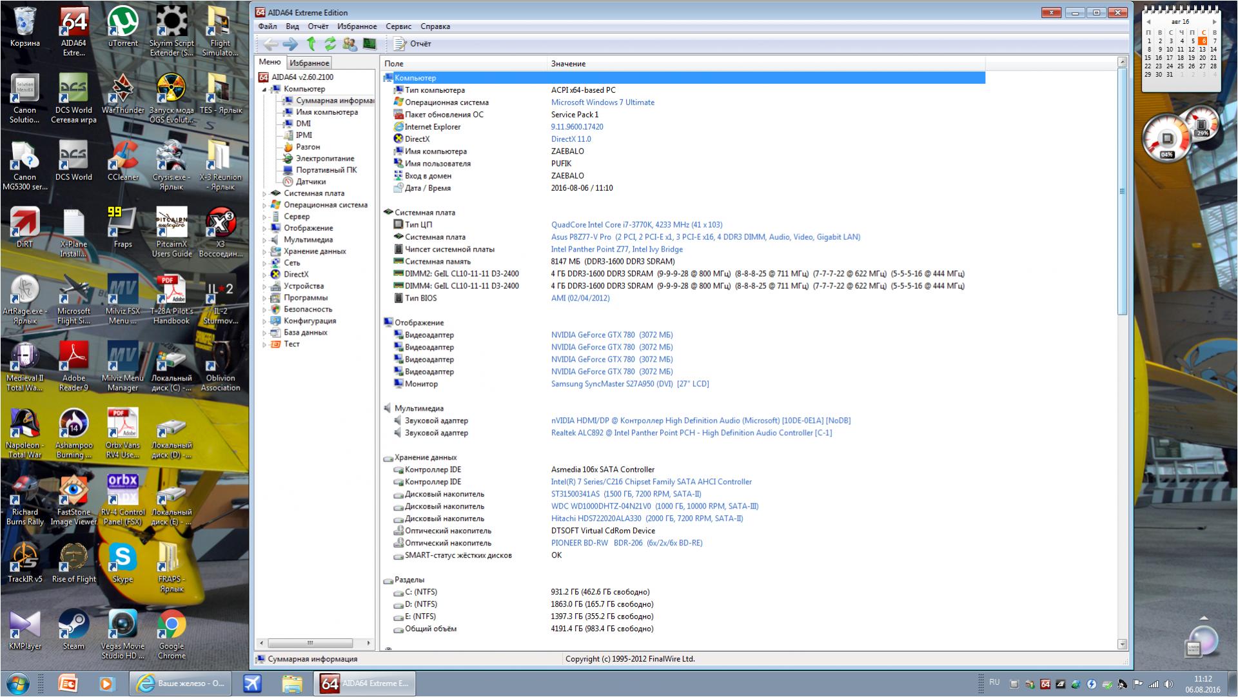1238x697 pixels.
Task: Click the Отчёт report toolbar button
Action: (x=413, y=44)
